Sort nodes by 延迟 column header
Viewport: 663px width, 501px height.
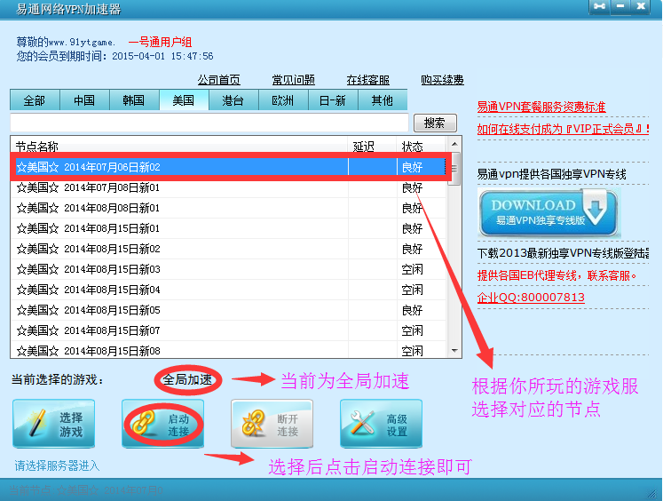[364, 146]
